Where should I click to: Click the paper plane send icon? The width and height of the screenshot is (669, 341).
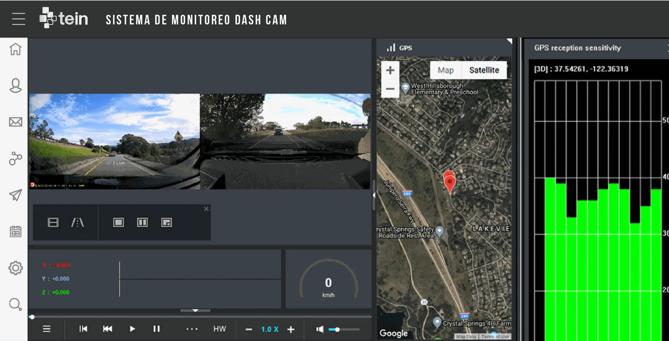(15, 195)
